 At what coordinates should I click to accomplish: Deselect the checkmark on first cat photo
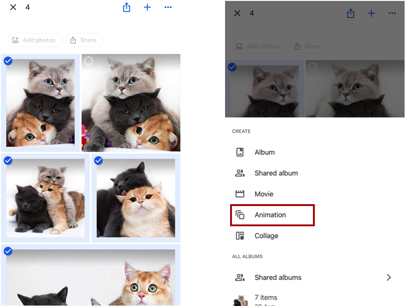(8, 61)
